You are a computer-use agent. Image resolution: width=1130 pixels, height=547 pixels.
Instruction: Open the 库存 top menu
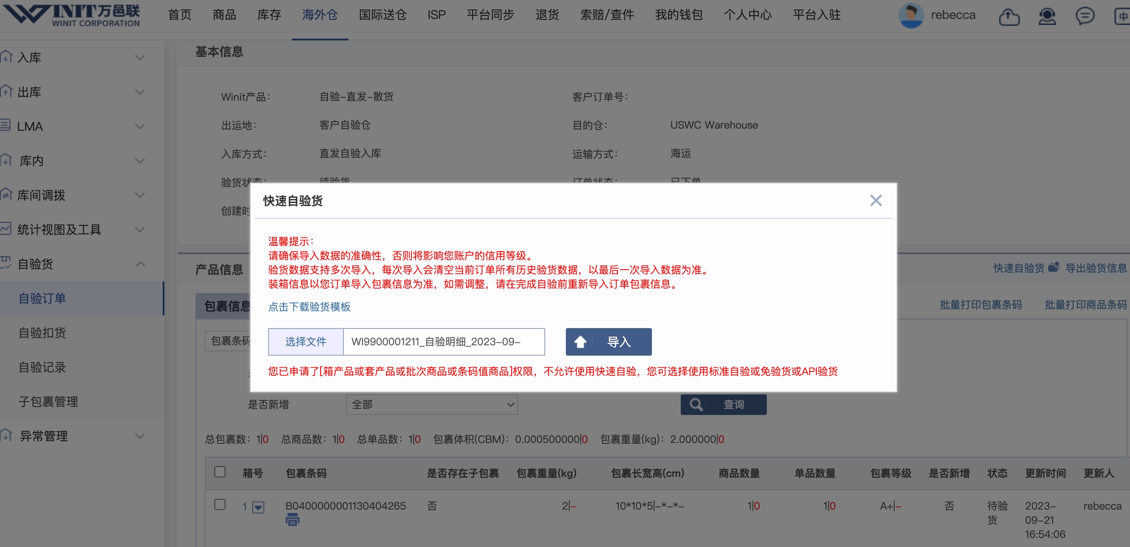[x=269, y=15]
